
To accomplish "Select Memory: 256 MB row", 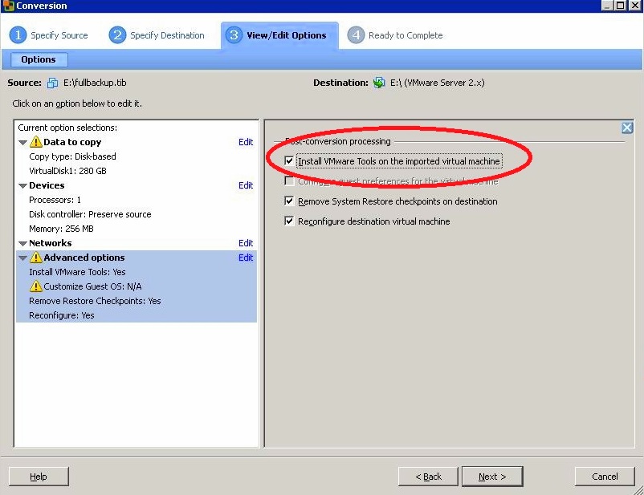I will point(61,229).
